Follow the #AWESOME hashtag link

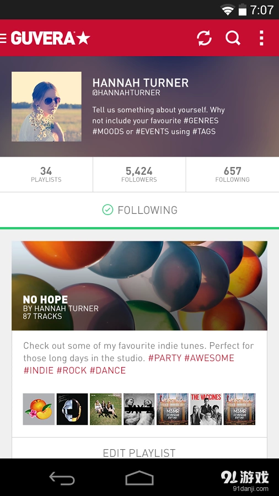click(209, 358)
